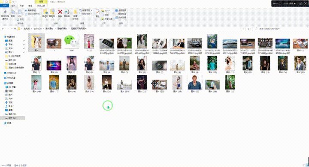309x167 pixels.
Task: Click Paste shortcut (粘贴快捷方式) in ribbon
Action: [x=32, y=14]
